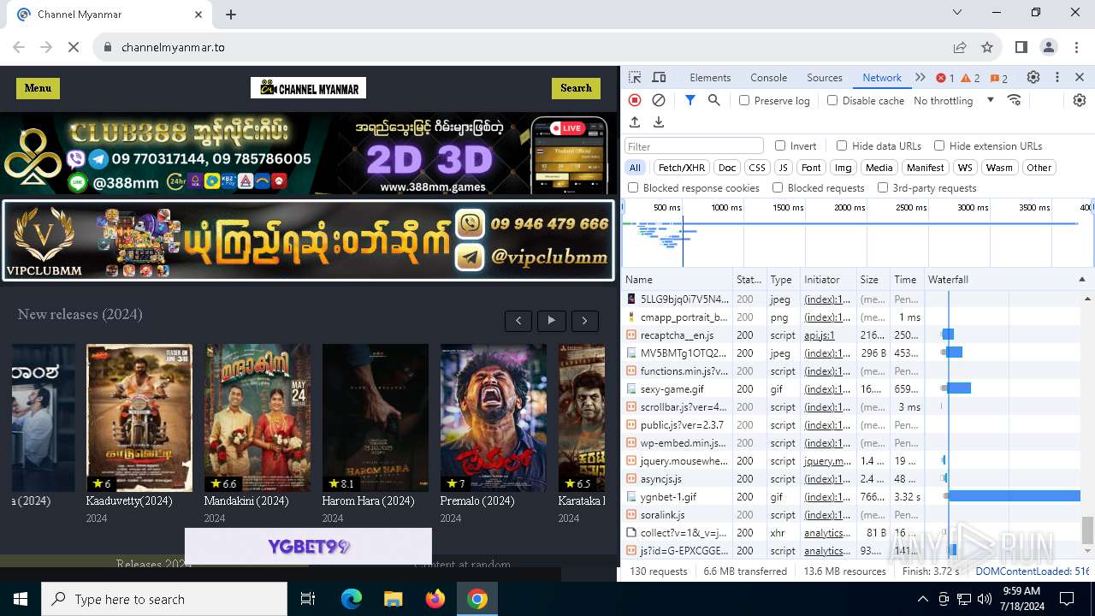Show previous new releases arrow
Viewport: 1095px width, 616px height.
point(518,321)
